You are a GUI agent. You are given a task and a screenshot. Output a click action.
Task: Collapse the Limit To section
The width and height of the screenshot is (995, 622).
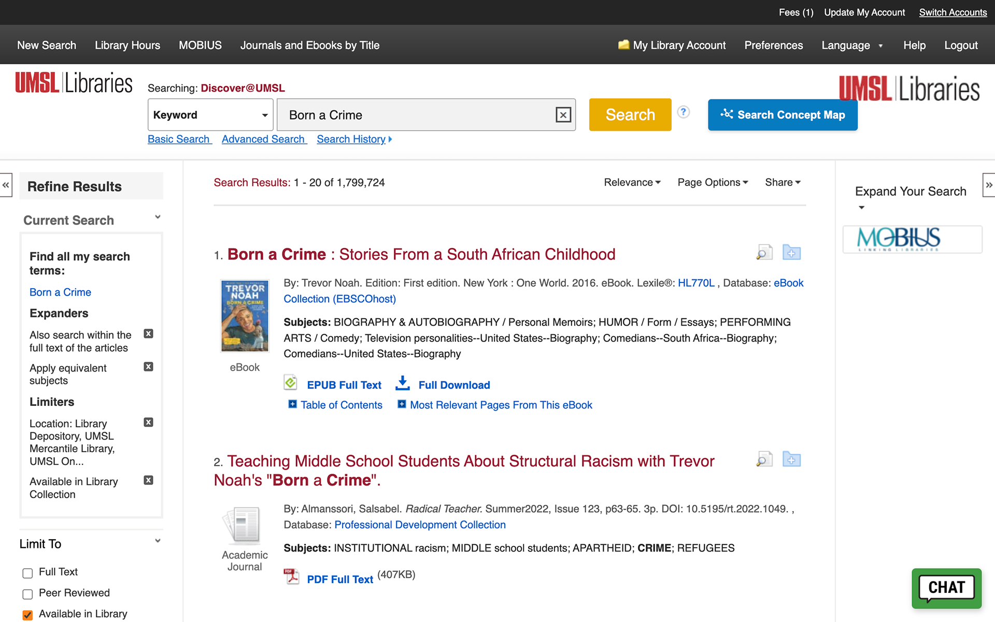click(158, 541)
